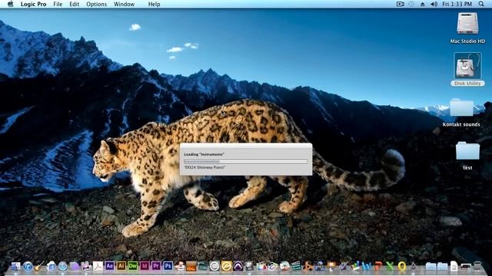Launch Dreamweaver (Dw) from the Dock
The width and height of the screenshot is (492, 276).
pos(133,266)
